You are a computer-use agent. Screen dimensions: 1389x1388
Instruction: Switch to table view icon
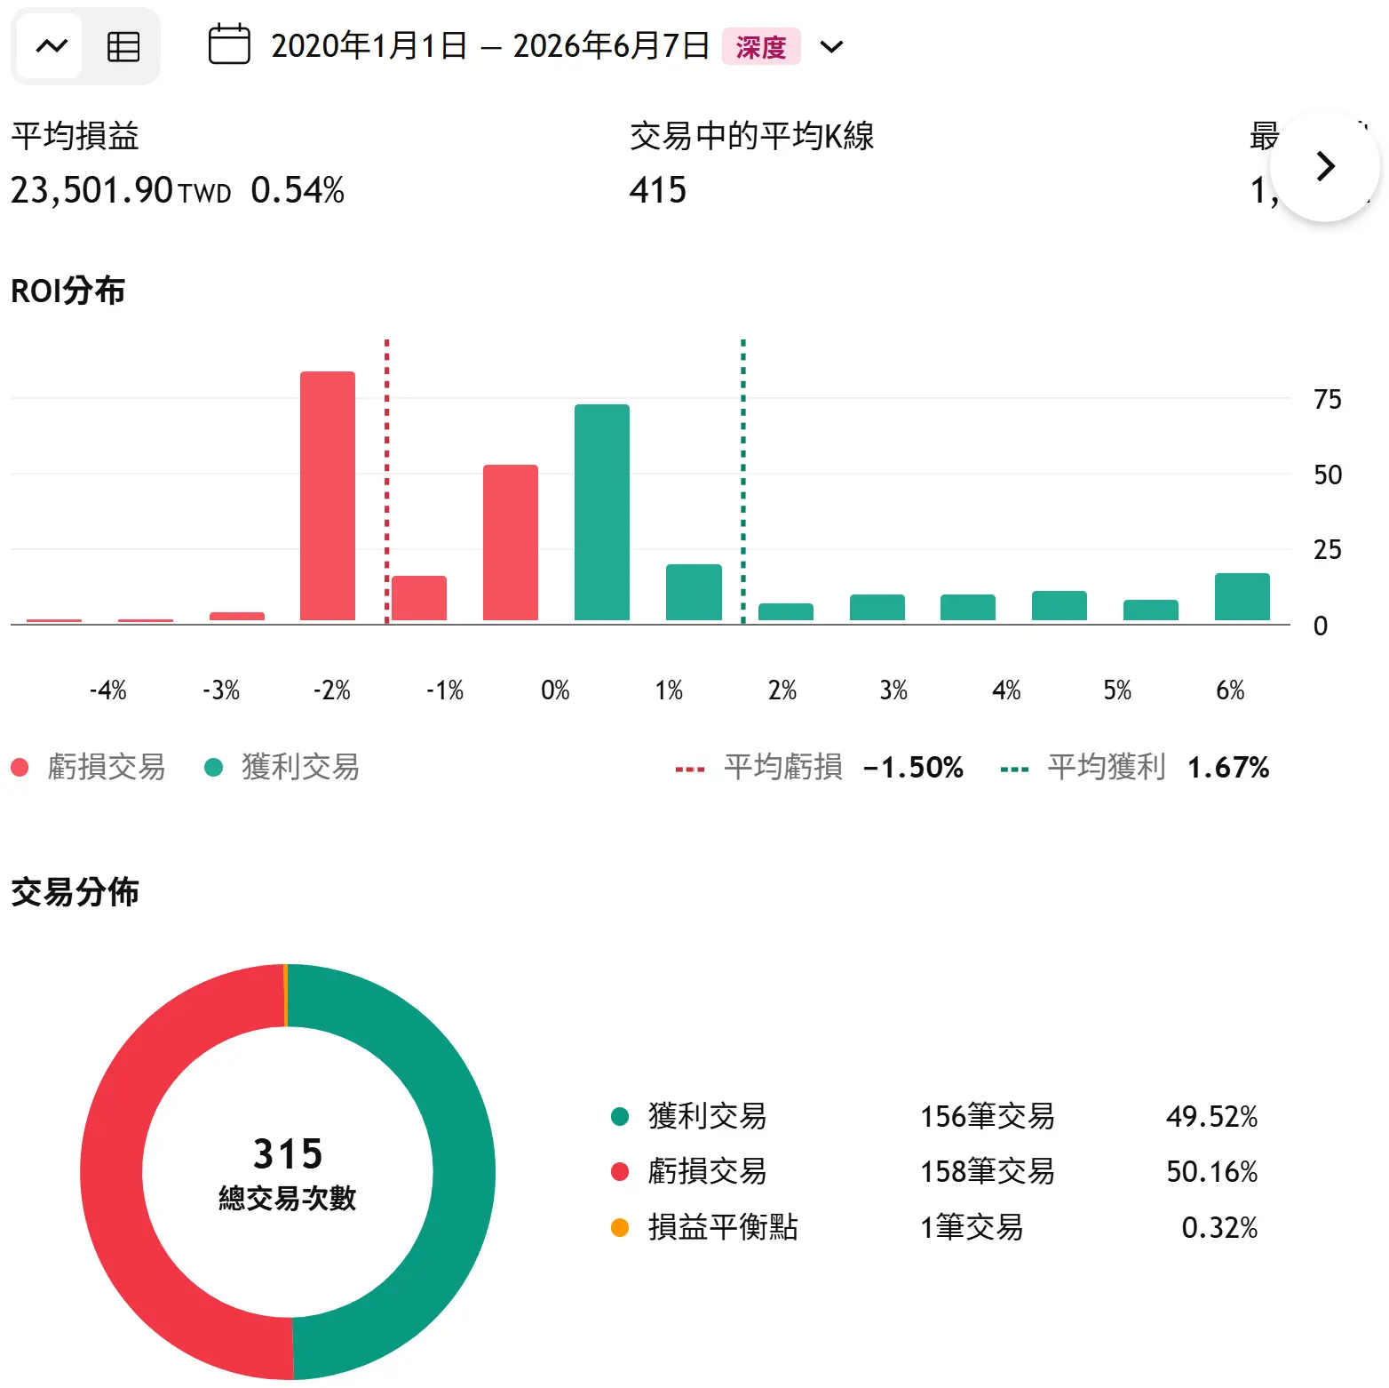coord(123,46)
